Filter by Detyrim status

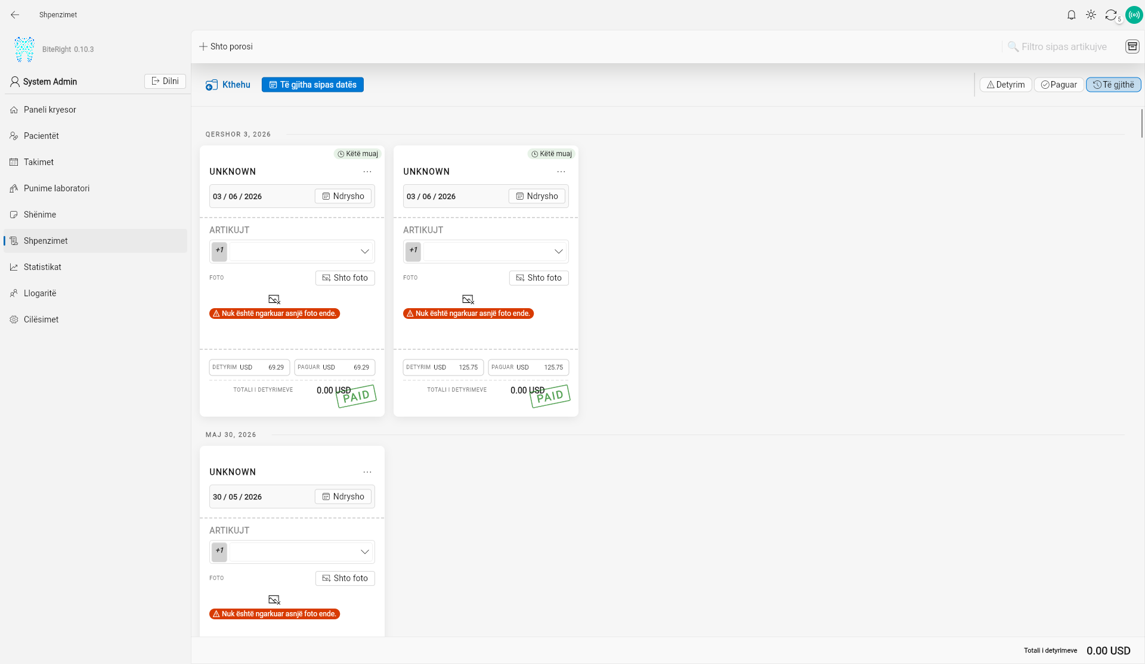coord(1005,85)
